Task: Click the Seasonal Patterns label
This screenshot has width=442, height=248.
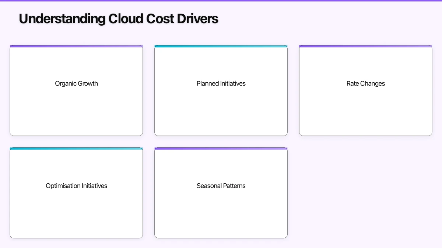Action: point(221,186)
